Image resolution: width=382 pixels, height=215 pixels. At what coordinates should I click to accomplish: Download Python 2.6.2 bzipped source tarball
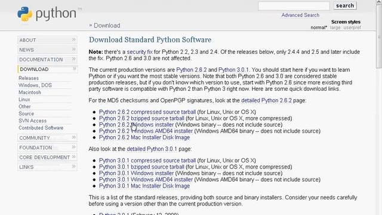(141, 118)
